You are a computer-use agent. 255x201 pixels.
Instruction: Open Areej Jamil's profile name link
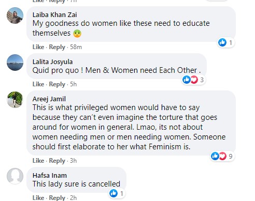[x=49, y=99]
